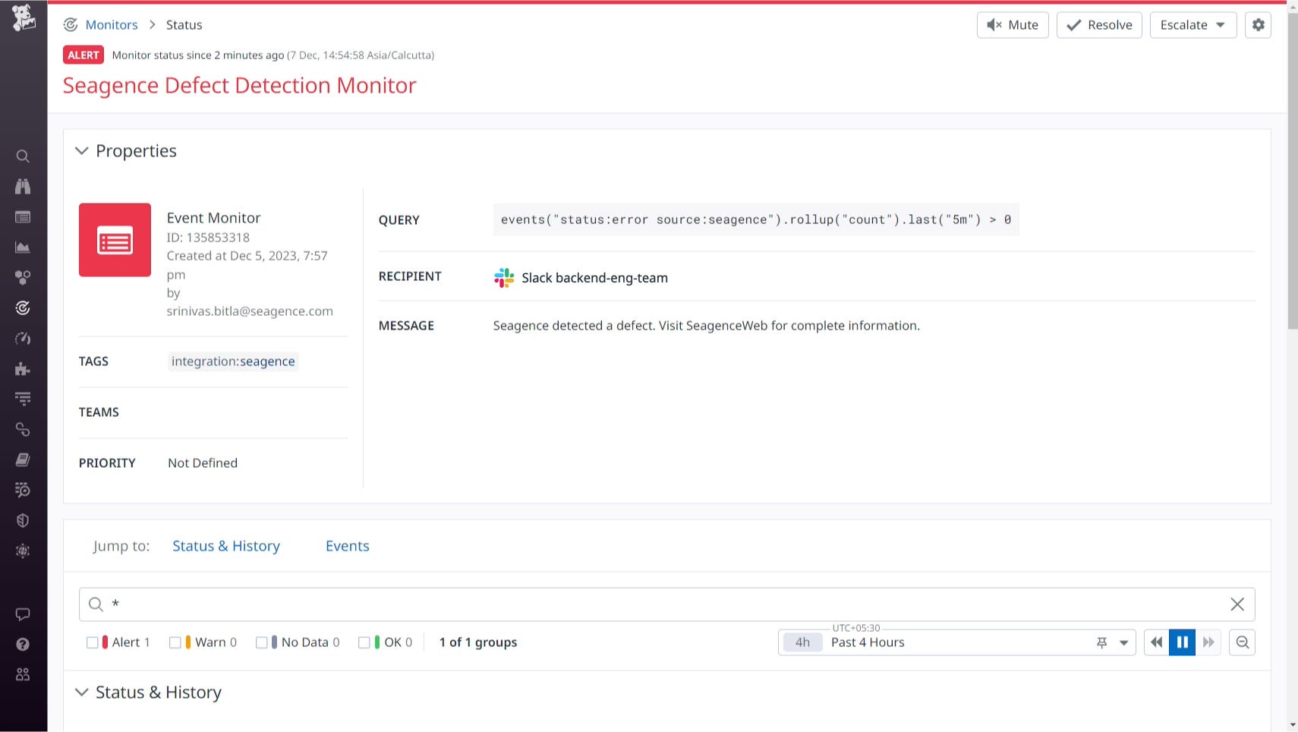Click the Integrations puzzle-piece sidebar icon
Screen dimensions: 1298x732
coord(23,369)
